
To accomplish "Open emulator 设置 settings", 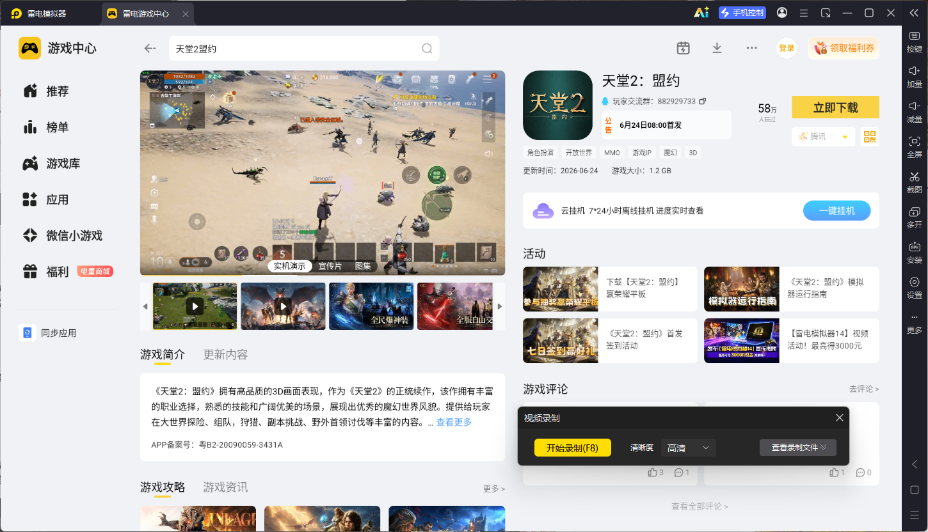I will (915, 287).
